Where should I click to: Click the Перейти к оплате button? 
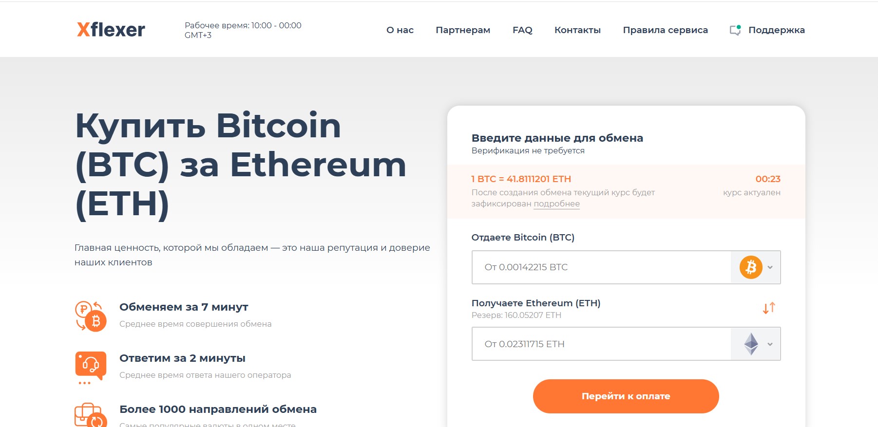click(x=626, y=396)
